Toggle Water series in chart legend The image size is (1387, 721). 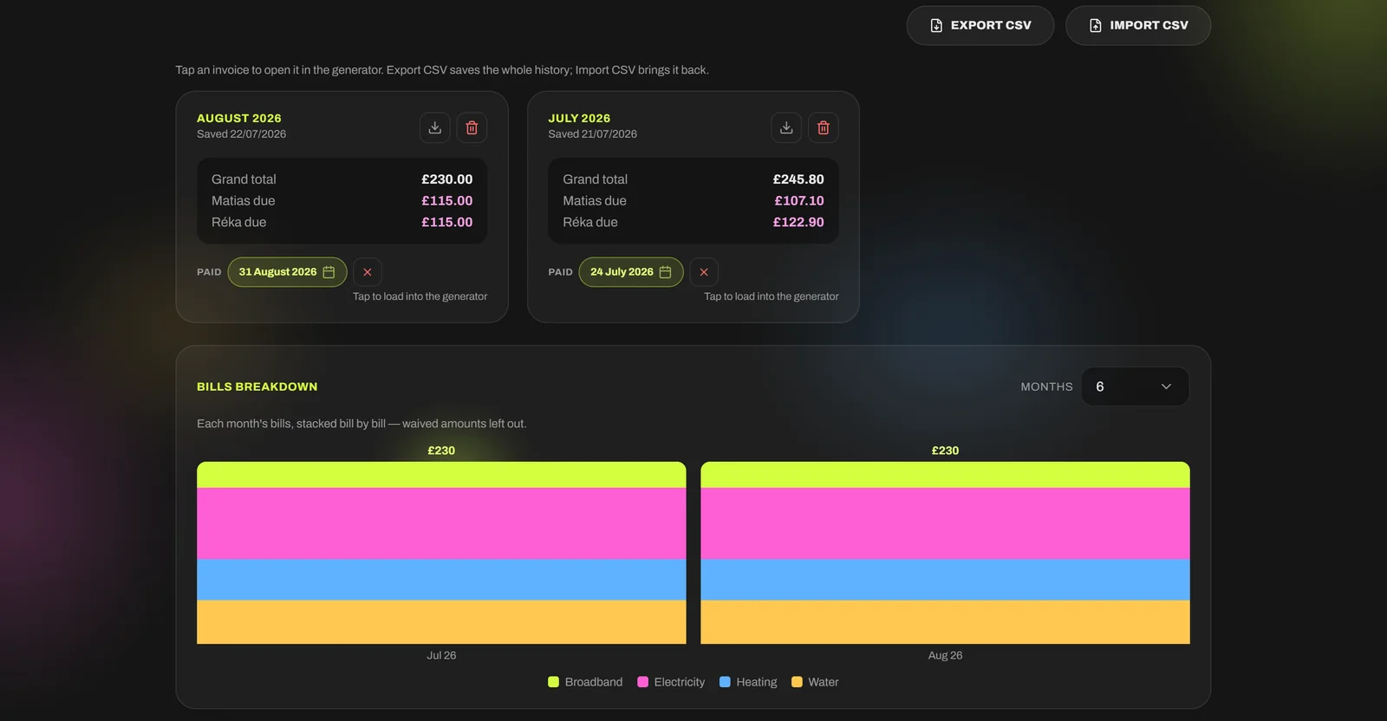(815, 682)
